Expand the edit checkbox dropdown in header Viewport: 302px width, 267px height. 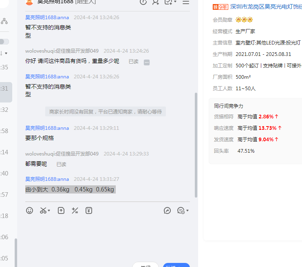tap(175, 2)
